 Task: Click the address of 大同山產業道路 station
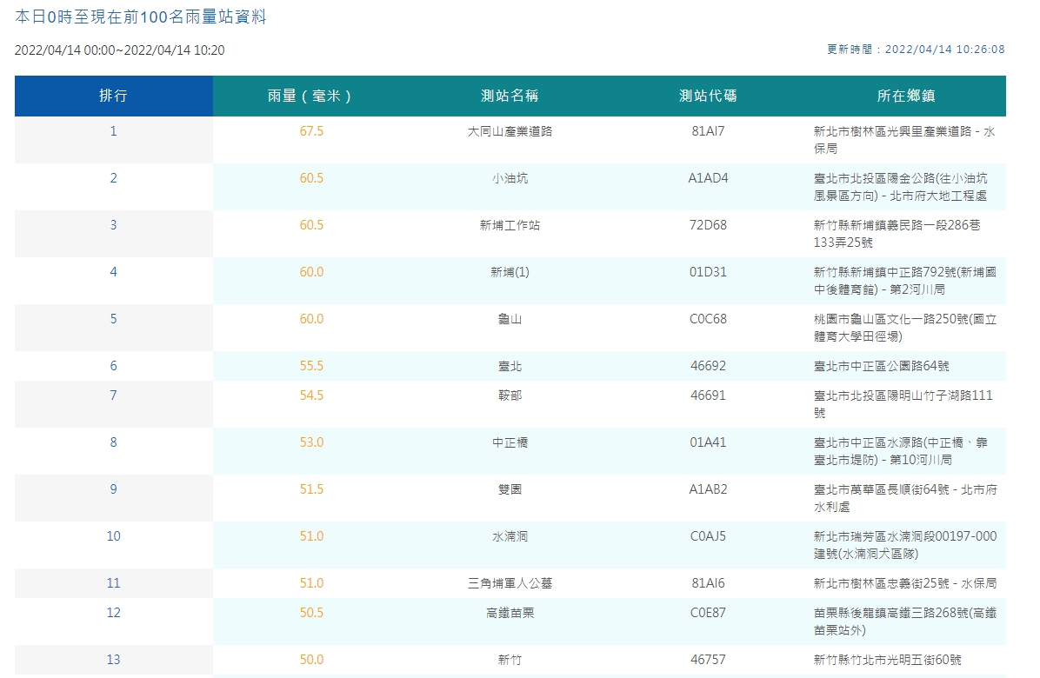pos(904,140)
